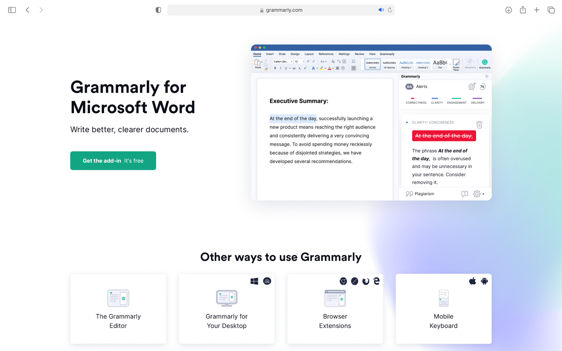Apply the Title style
Image resolution: width=562 pixels, height=351 pixels.
coord(440,64)
